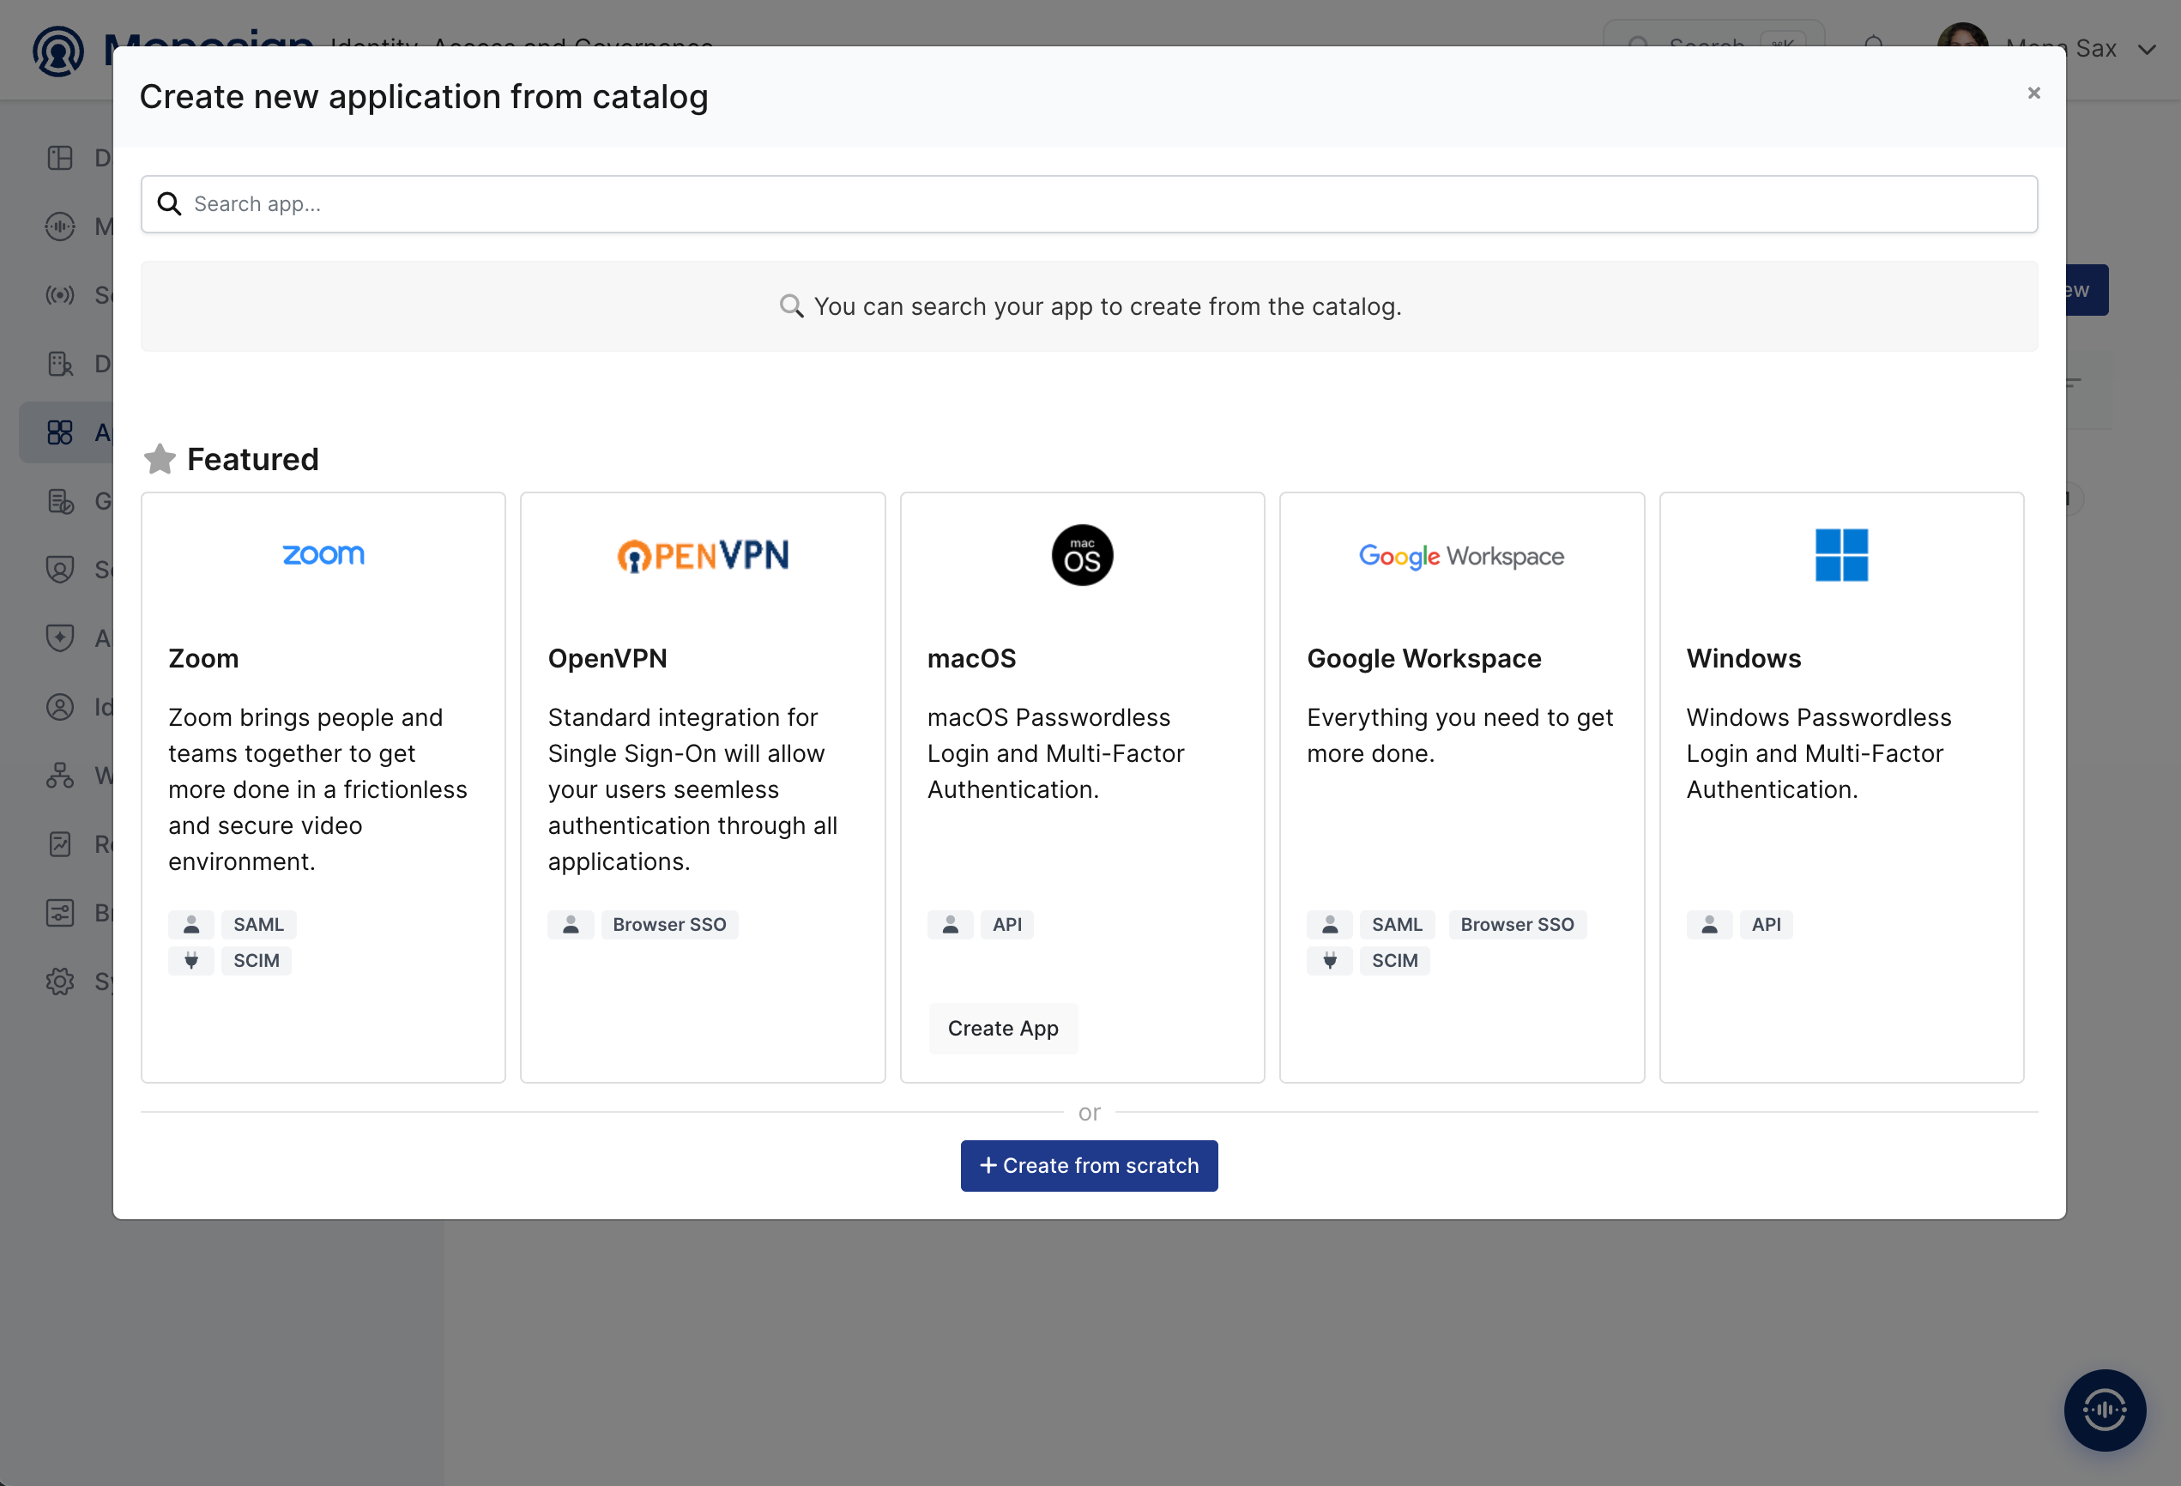Open the OpenVPN card title
This screenshot has height=1486, width=2181.
[607, 658]
